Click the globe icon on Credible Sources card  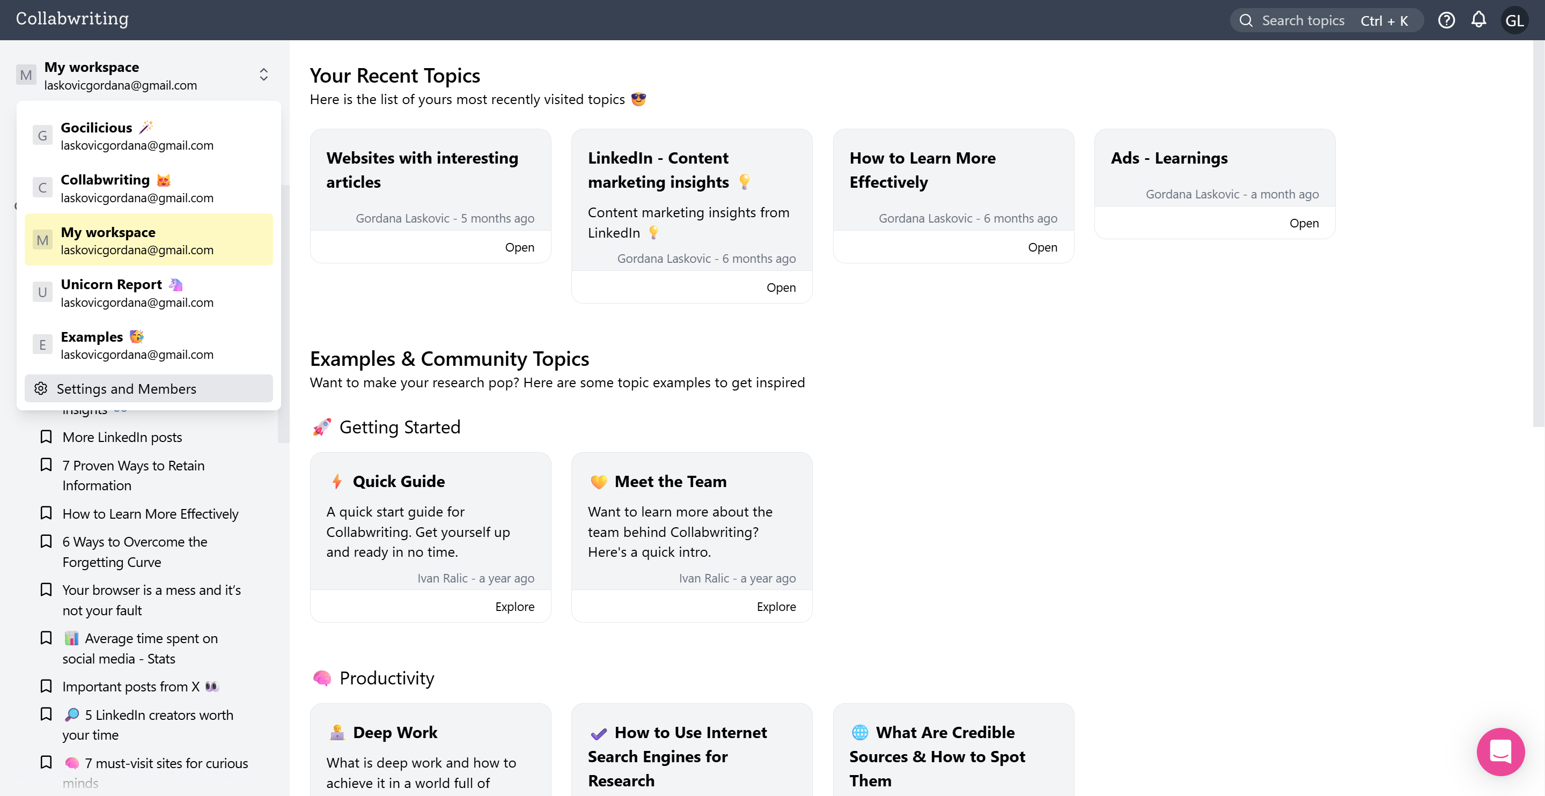tap(860, 732)
